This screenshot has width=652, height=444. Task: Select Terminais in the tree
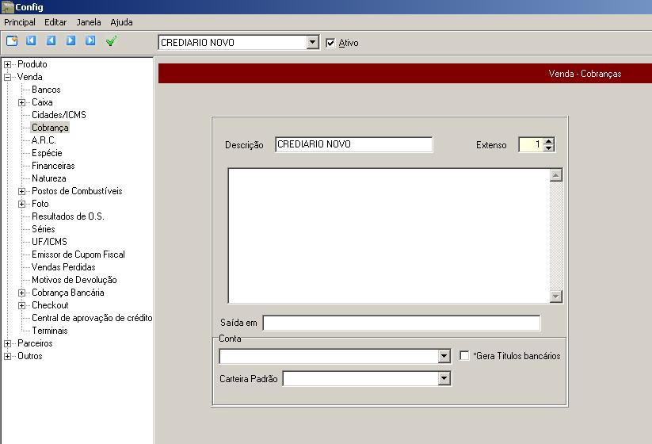(x=50, y=331)
